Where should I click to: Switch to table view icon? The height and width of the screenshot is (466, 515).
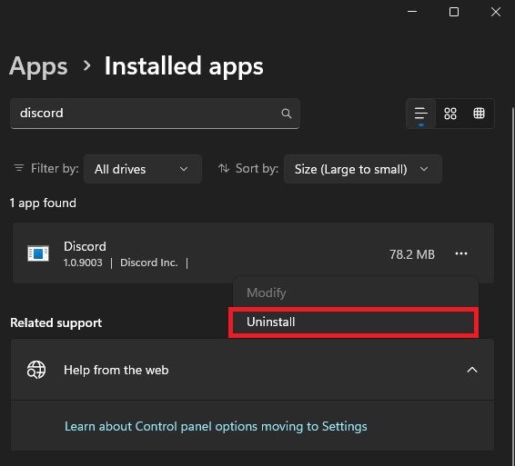pos(479,114)
